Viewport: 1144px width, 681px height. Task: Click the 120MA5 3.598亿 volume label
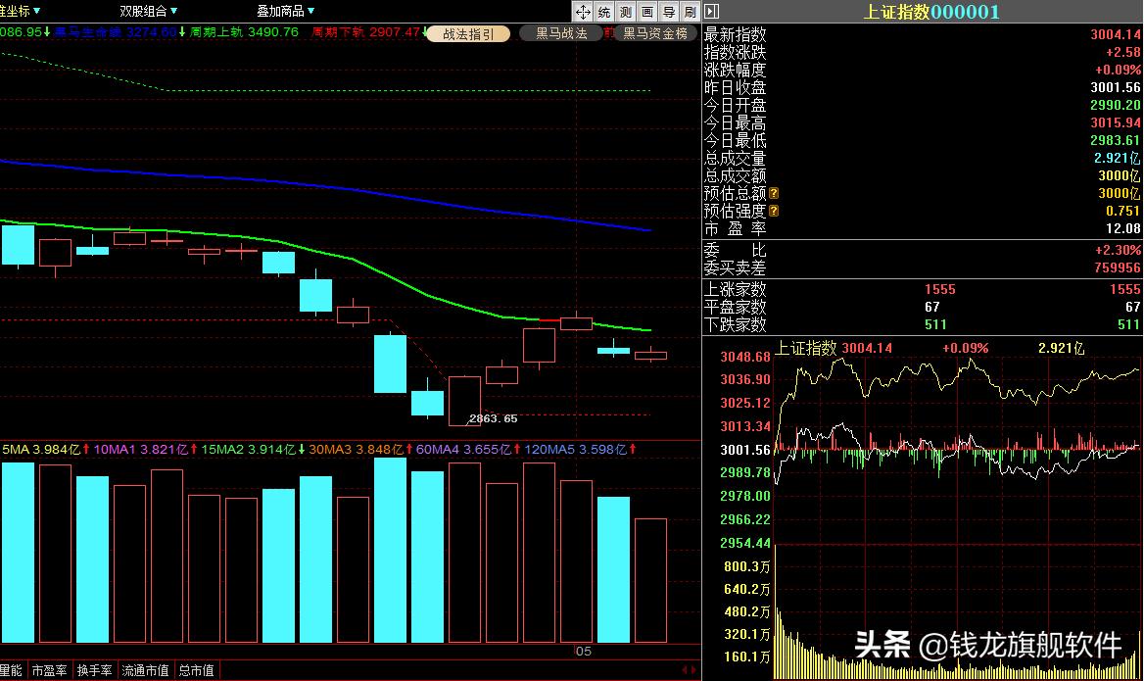point(575,450)
